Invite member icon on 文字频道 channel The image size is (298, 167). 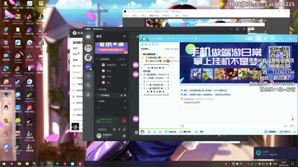(x=121, y=95)
